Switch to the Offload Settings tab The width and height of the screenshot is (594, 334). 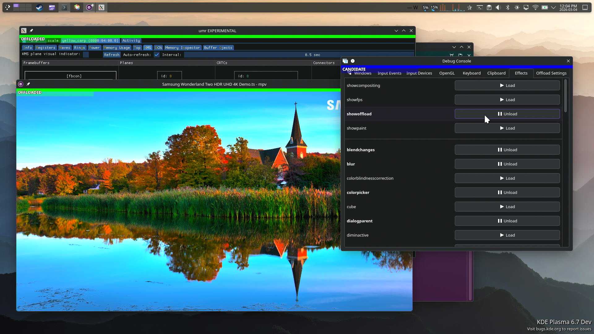click(x=551, y=73)
